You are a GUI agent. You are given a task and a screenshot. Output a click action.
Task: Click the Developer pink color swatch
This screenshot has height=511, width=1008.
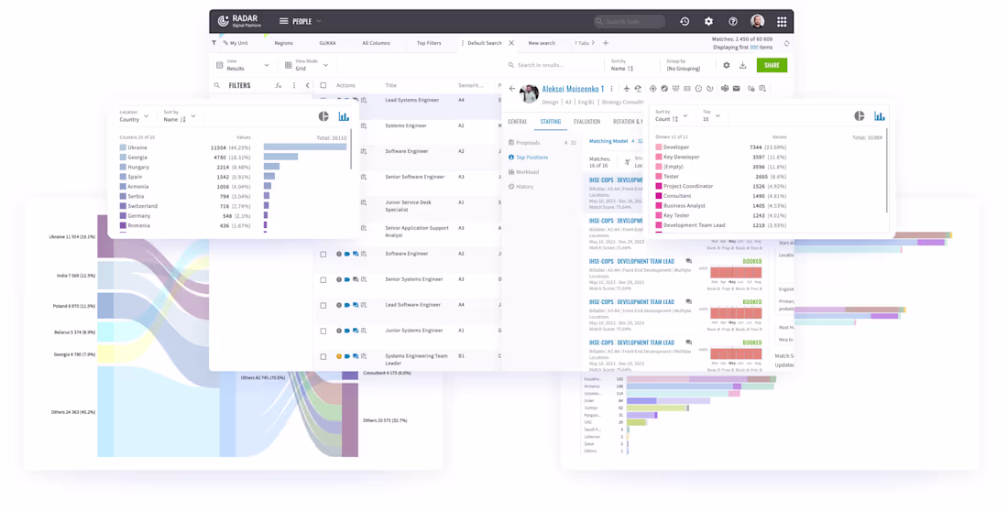(658, 147)
